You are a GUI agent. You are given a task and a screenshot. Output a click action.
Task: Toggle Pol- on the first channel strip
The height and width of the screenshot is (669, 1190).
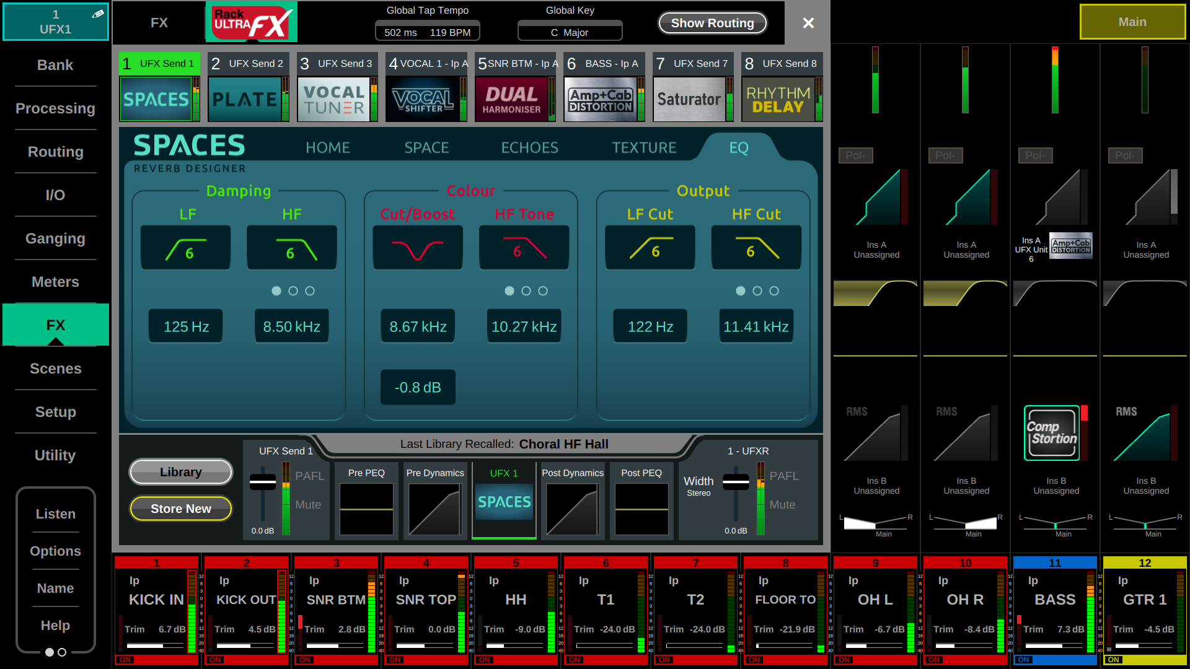(855, 155)
